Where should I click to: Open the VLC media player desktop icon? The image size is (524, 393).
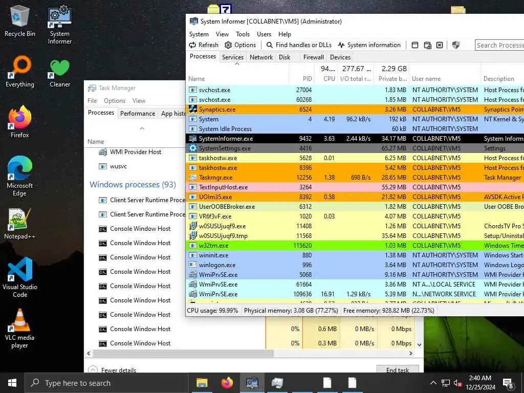(x=20, y=329)
